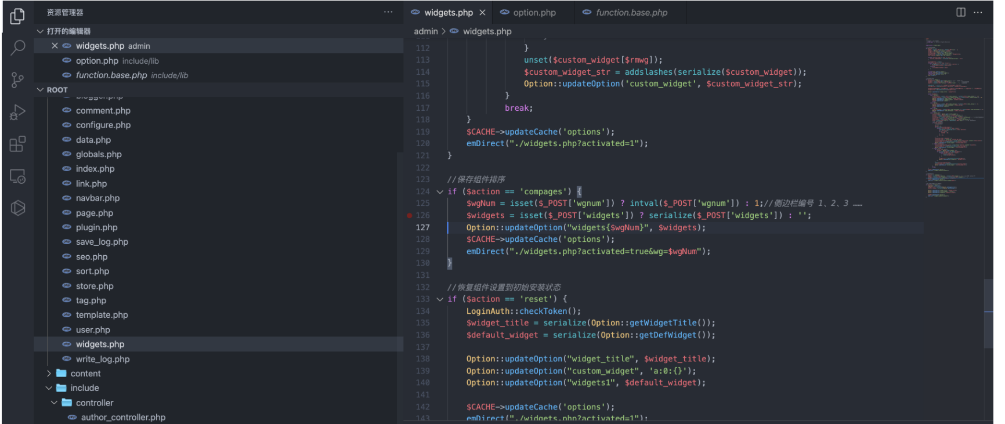Switch to the option.php tab
The image size is (1005, 424).
tap(534, 13)
